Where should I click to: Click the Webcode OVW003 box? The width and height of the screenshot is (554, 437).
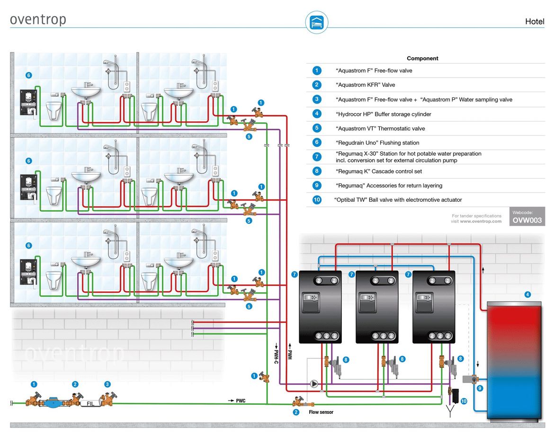coord(527,216)
